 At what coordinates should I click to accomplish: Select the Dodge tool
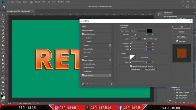point(3,64)
